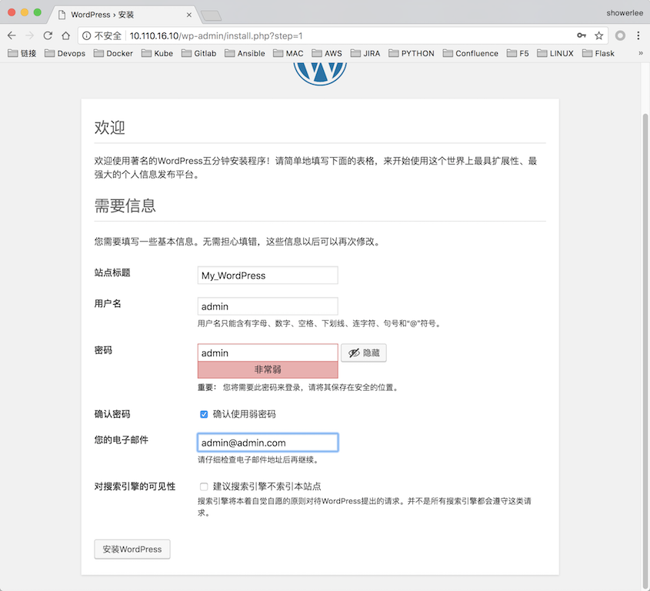The image size is (650, 591).
Task: Edit the 站点标题 field My_WordPress
Action: tap(268, 275)
